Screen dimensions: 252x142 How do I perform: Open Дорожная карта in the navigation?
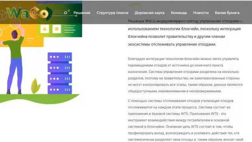(x=150, y=13)
